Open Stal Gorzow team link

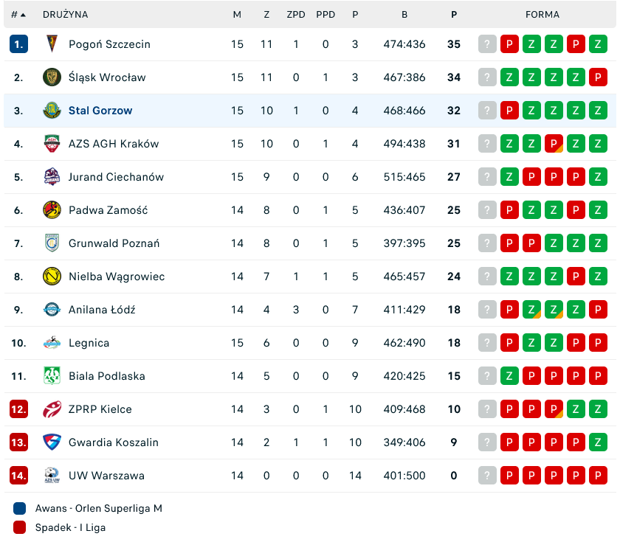(100, 111)
